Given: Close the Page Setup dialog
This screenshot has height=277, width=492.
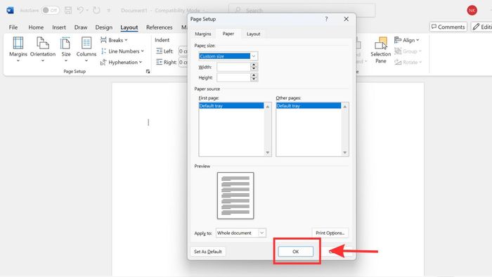Looking at the screenshot, I should (x=346, y=19).
